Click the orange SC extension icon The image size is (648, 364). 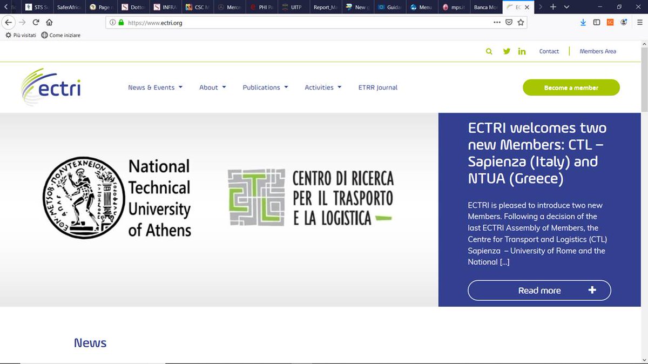coord(610,23)
